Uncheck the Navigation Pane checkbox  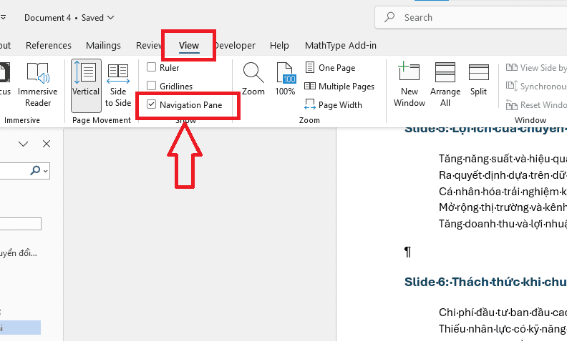coord(152,104)
